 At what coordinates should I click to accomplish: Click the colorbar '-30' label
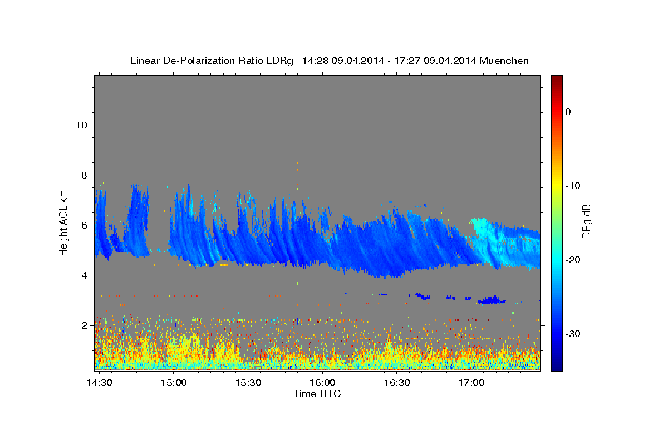pyautogui.click(x=573, y=334)
